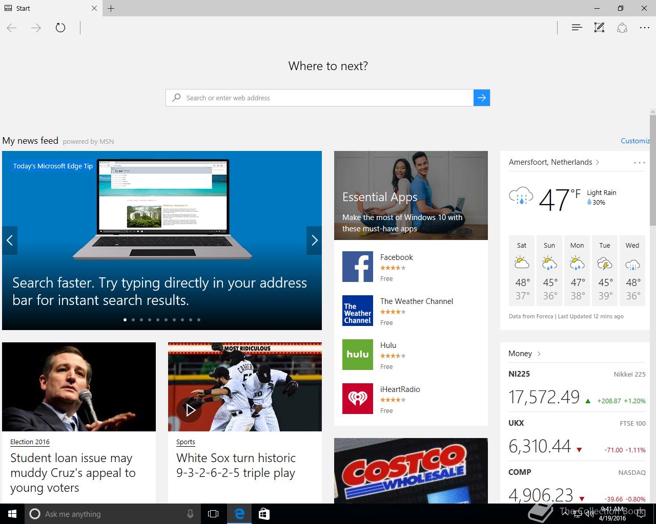
Task: Select the Sun forecast column
Action: 549,271
